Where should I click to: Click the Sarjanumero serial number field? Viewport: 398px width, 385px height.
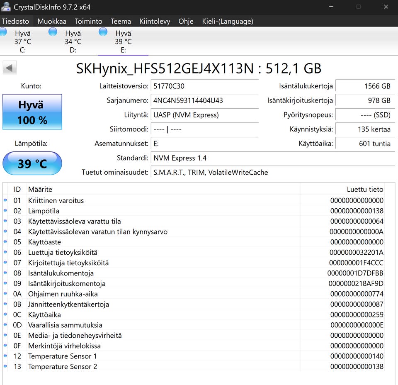(204, 100)
